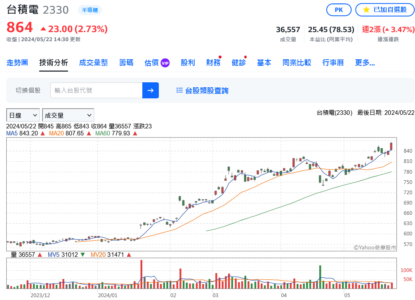Switch to the 股利 tab
Viewport: 415px width, 300px height.
tap(188, 63)
